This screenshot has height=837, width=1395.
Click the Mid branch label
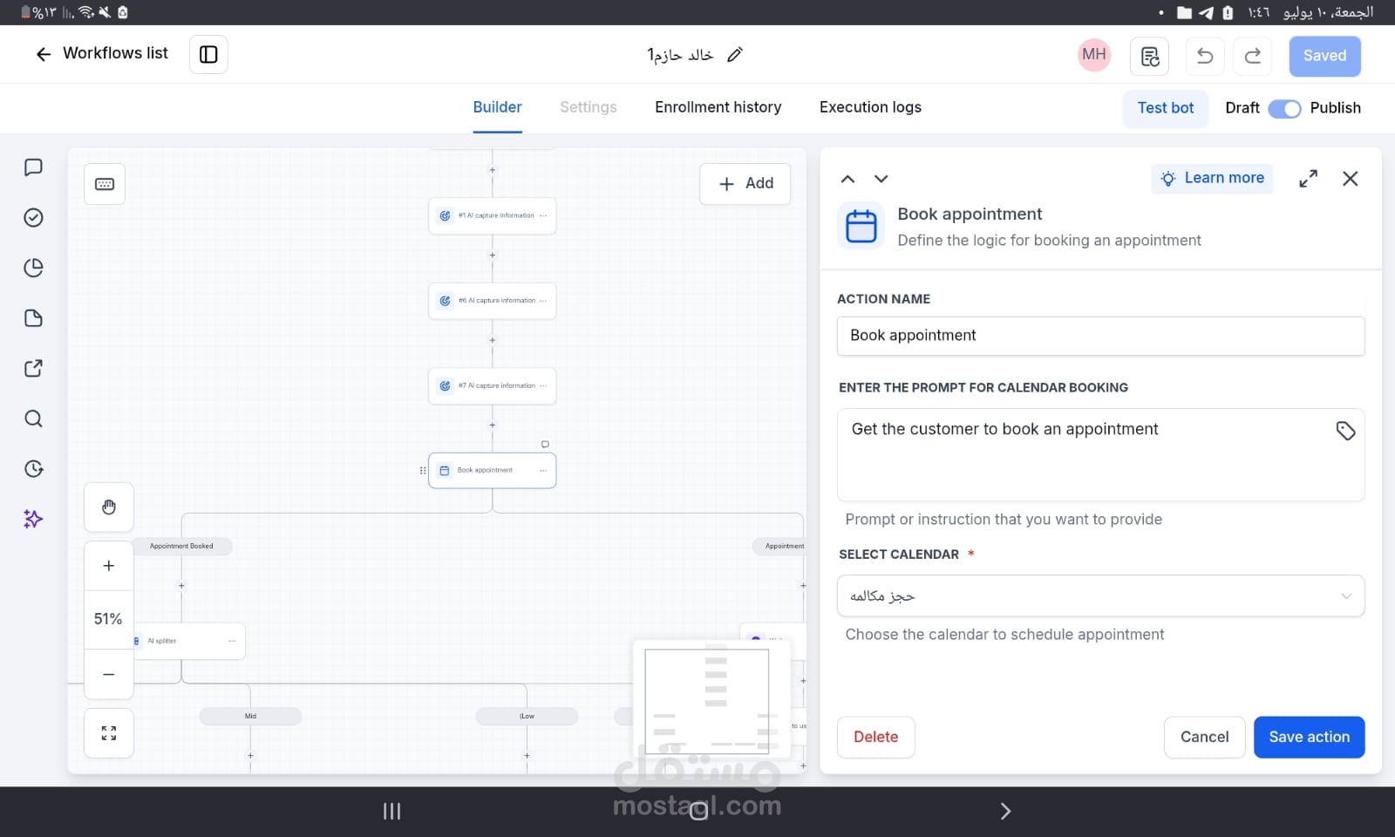click(250, 717)
